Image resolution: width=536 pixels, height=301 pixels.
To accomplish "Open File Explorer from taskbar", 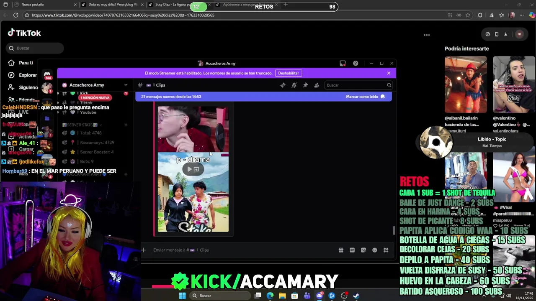I will coord(282,296).
